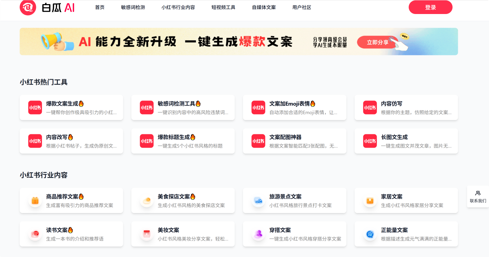The width and height of the screenshot is (489, 257).
Task: Click description 生成一本书的介绍和推荐语
Action: [75, 239]
